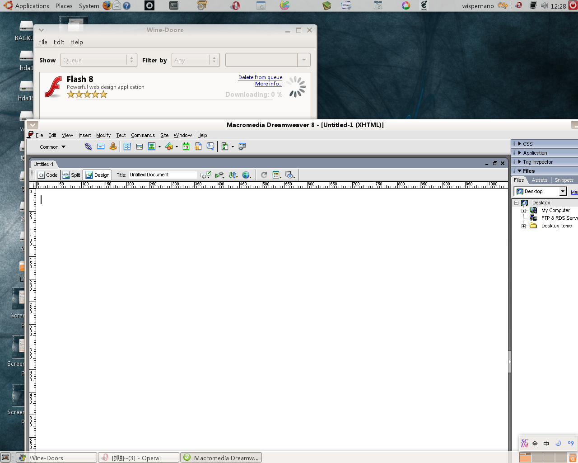578x463 pixels.
Task: Click Preview/Debug in Browser globe icon
Action: [x=247, y=175]
